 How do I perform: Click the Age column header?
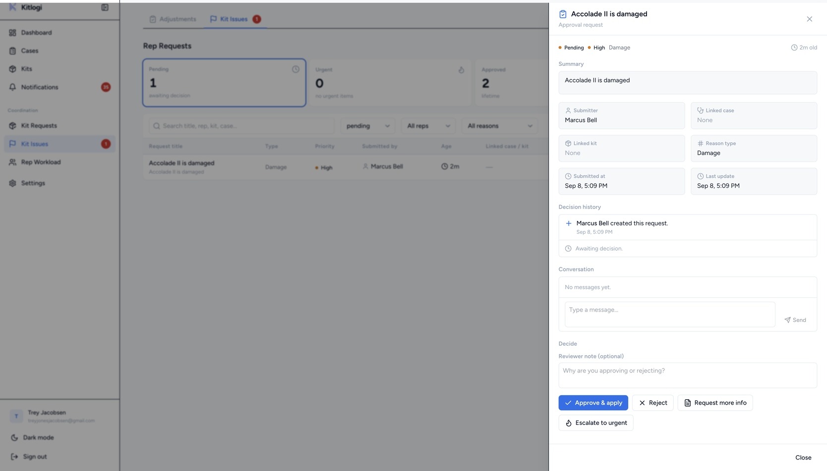[x=446, y=147]
